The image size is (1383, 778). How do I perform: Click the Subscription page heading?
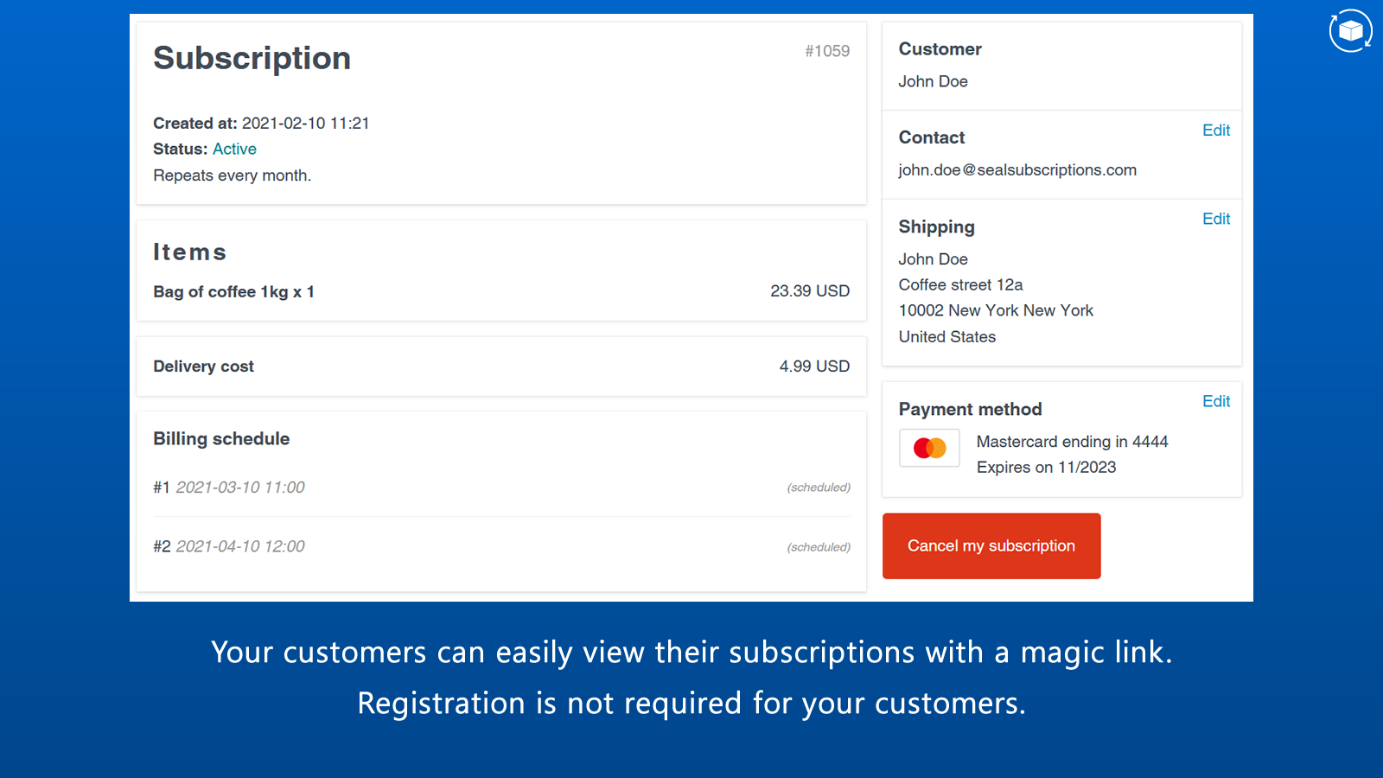[x=252, y=58]
